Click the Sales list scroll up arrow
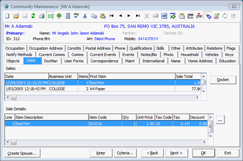 coord(204,76)
